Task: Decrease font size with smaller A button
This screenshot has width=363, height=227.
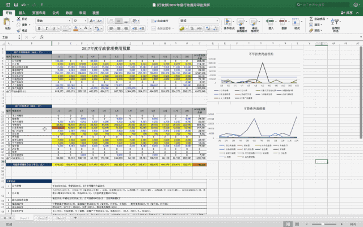Action: pos(99,21)
